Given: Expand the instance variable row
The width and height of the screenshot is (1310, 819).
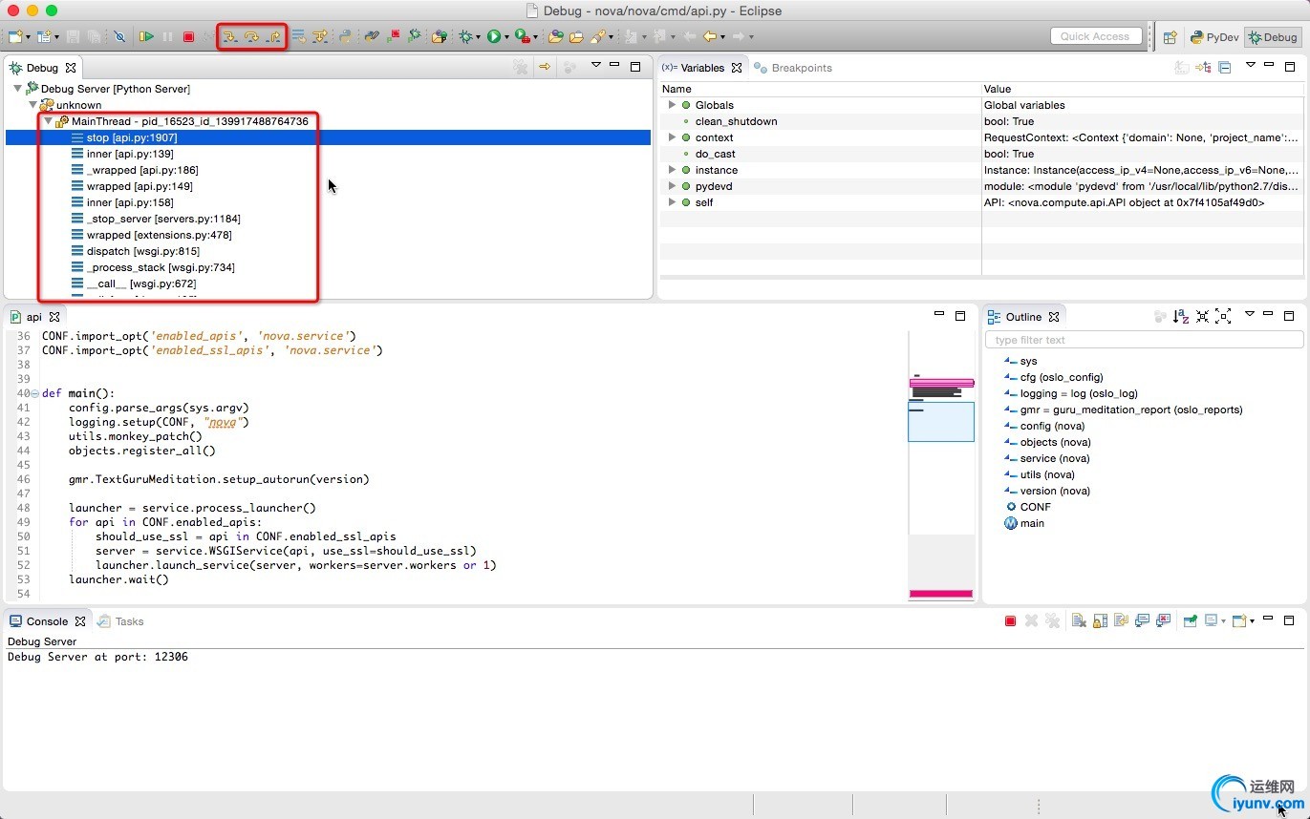Looking at the screenshot, I should click(672, 170).
